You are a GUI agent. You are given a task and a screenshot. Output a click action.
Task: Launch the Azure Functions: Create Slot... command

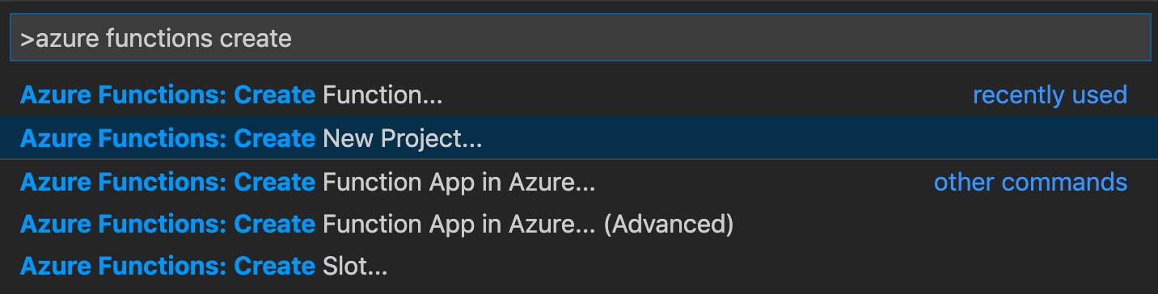coord(579,266)
